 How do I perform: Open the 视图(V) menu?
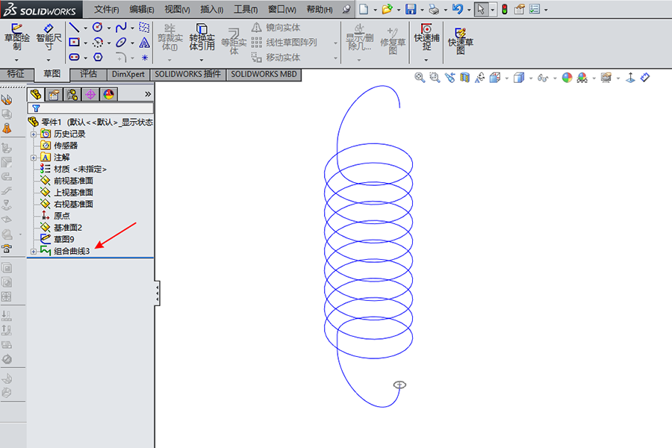click(x=177, y=9)
